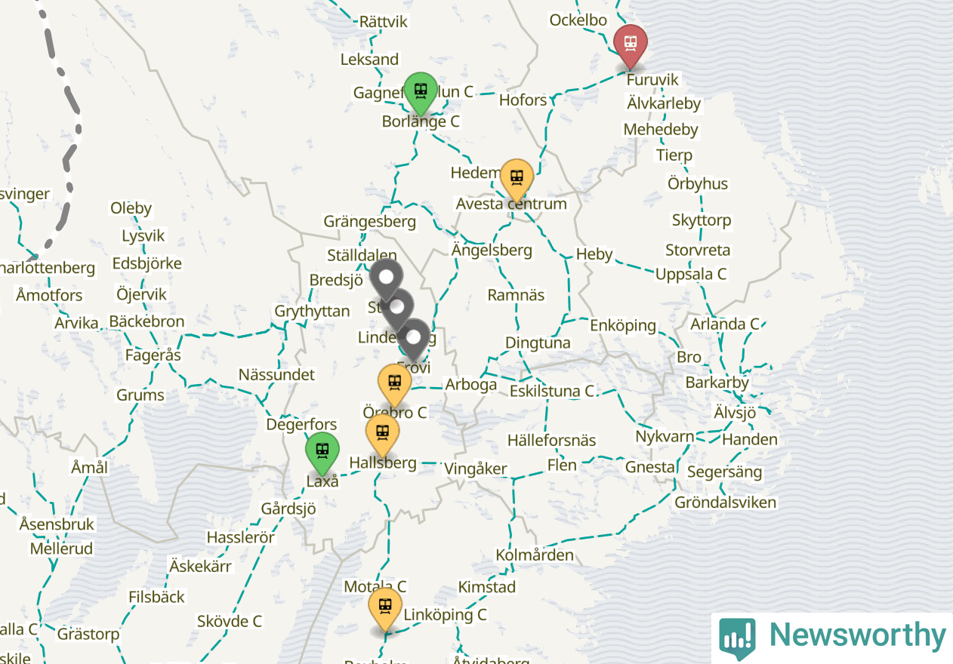Select the Degerfors station label

click(301, 425)
